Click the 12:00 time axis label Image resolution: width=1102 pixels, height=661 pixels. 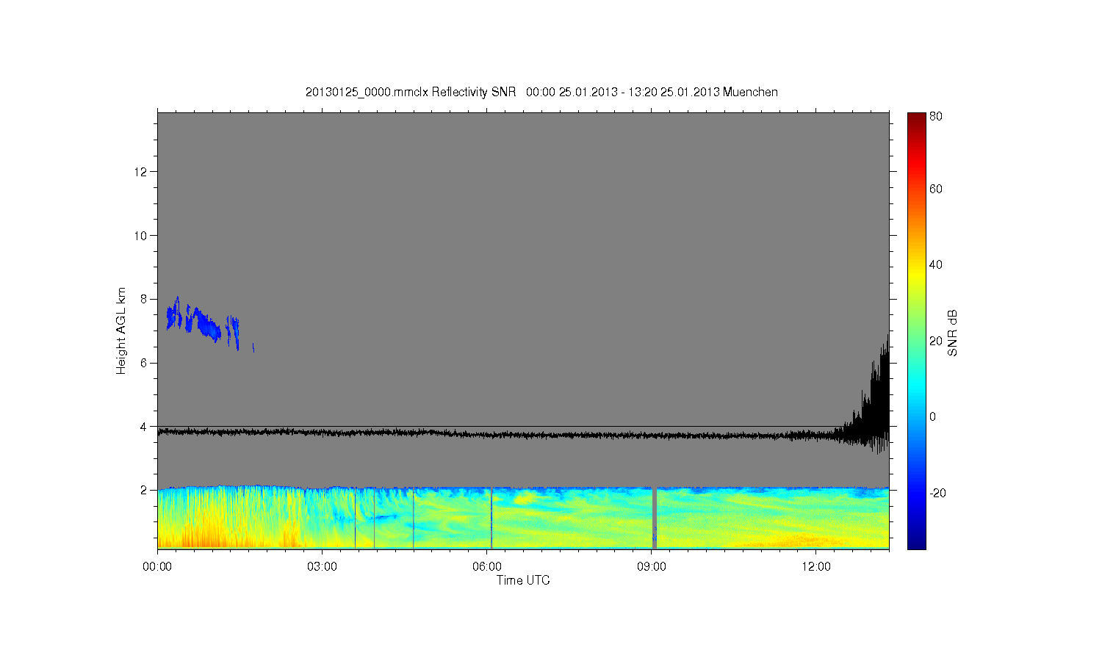click(x=816, y=567)
